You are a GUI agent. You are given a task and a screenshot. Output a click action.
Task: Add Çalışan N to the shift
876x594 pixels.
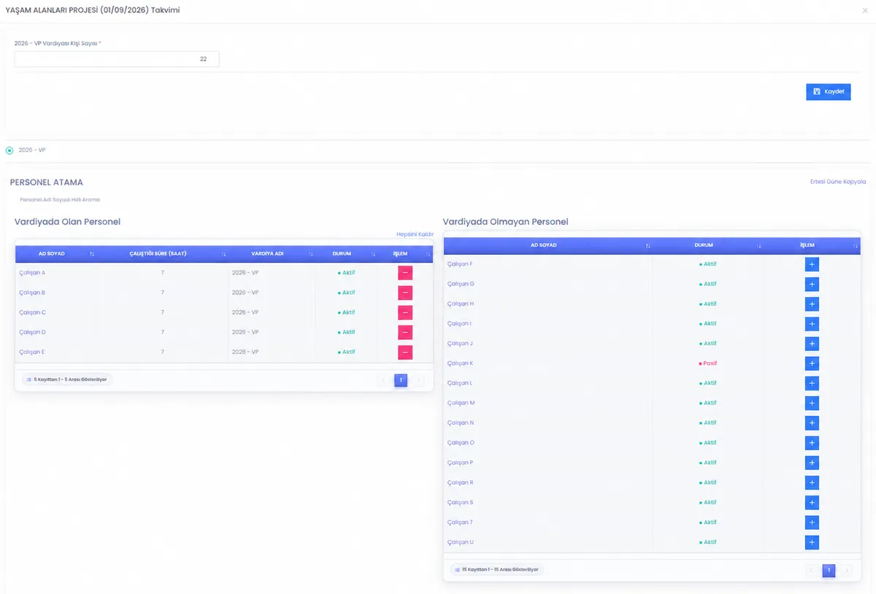812,423
